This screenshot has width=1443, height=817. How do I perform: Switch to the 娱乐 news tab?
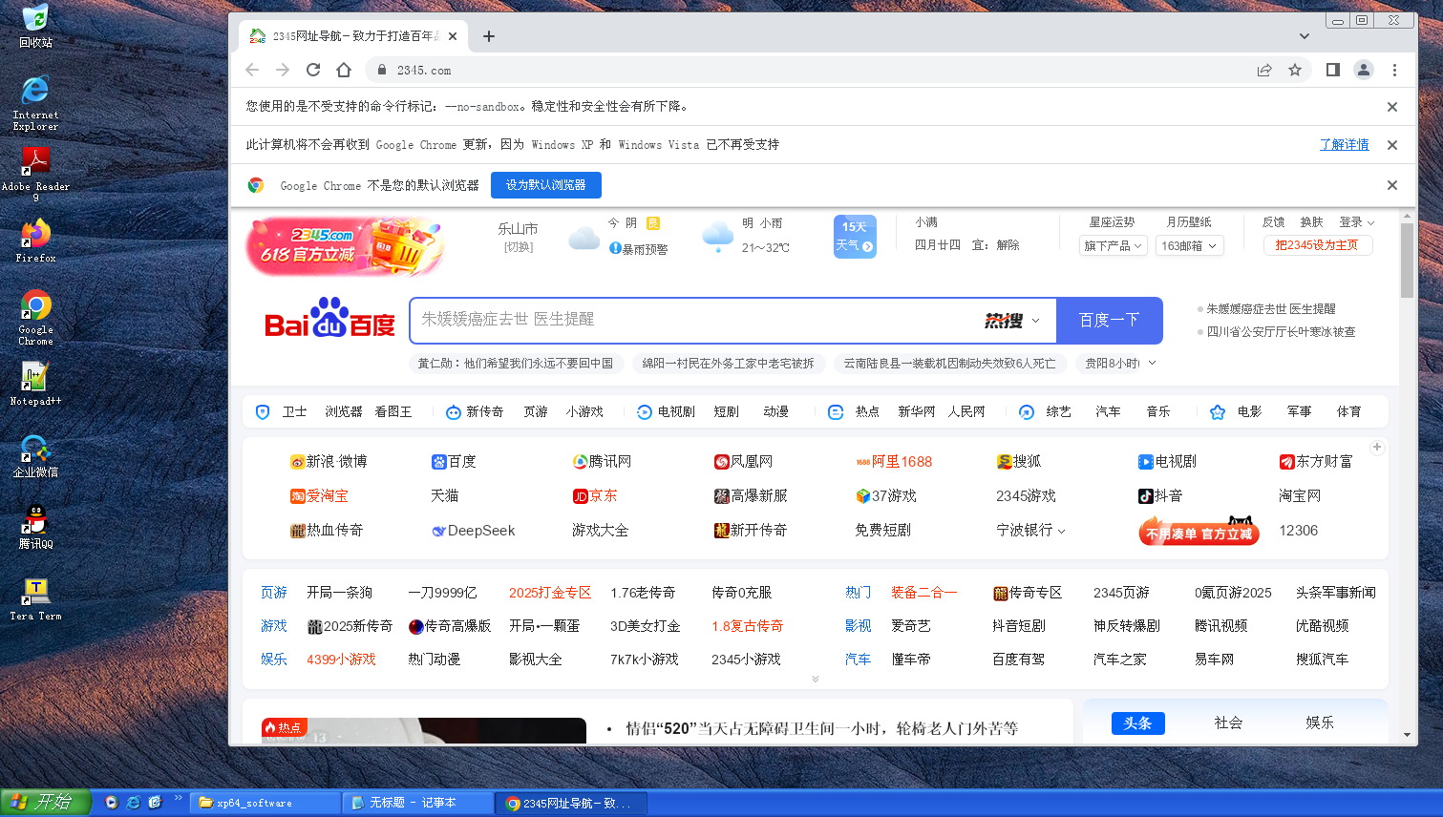point(1320,723)
